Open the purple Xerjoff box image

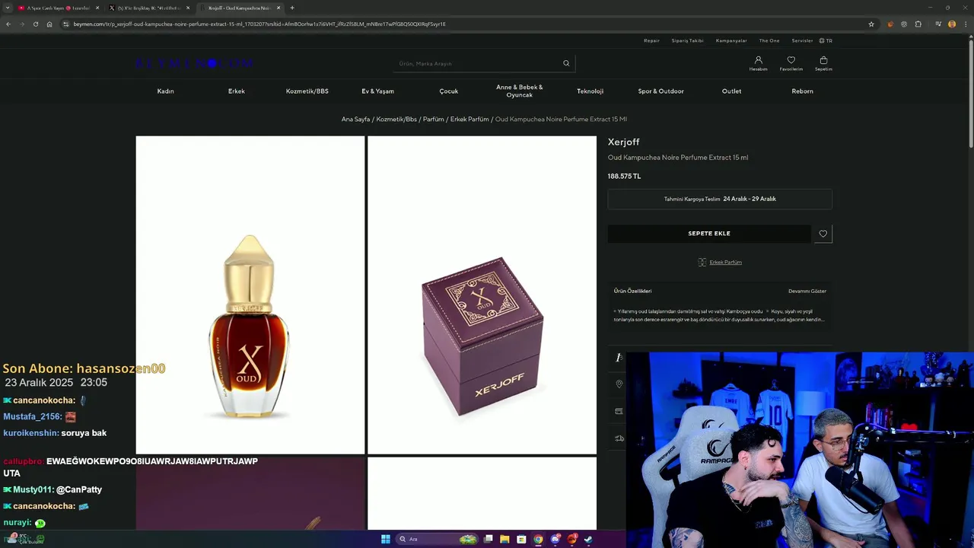pyautogui.click(x=482, y=295)
